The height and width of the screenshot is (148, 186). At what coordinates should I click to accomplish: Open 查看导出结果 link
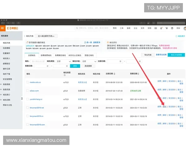click(x=161, y=55)
